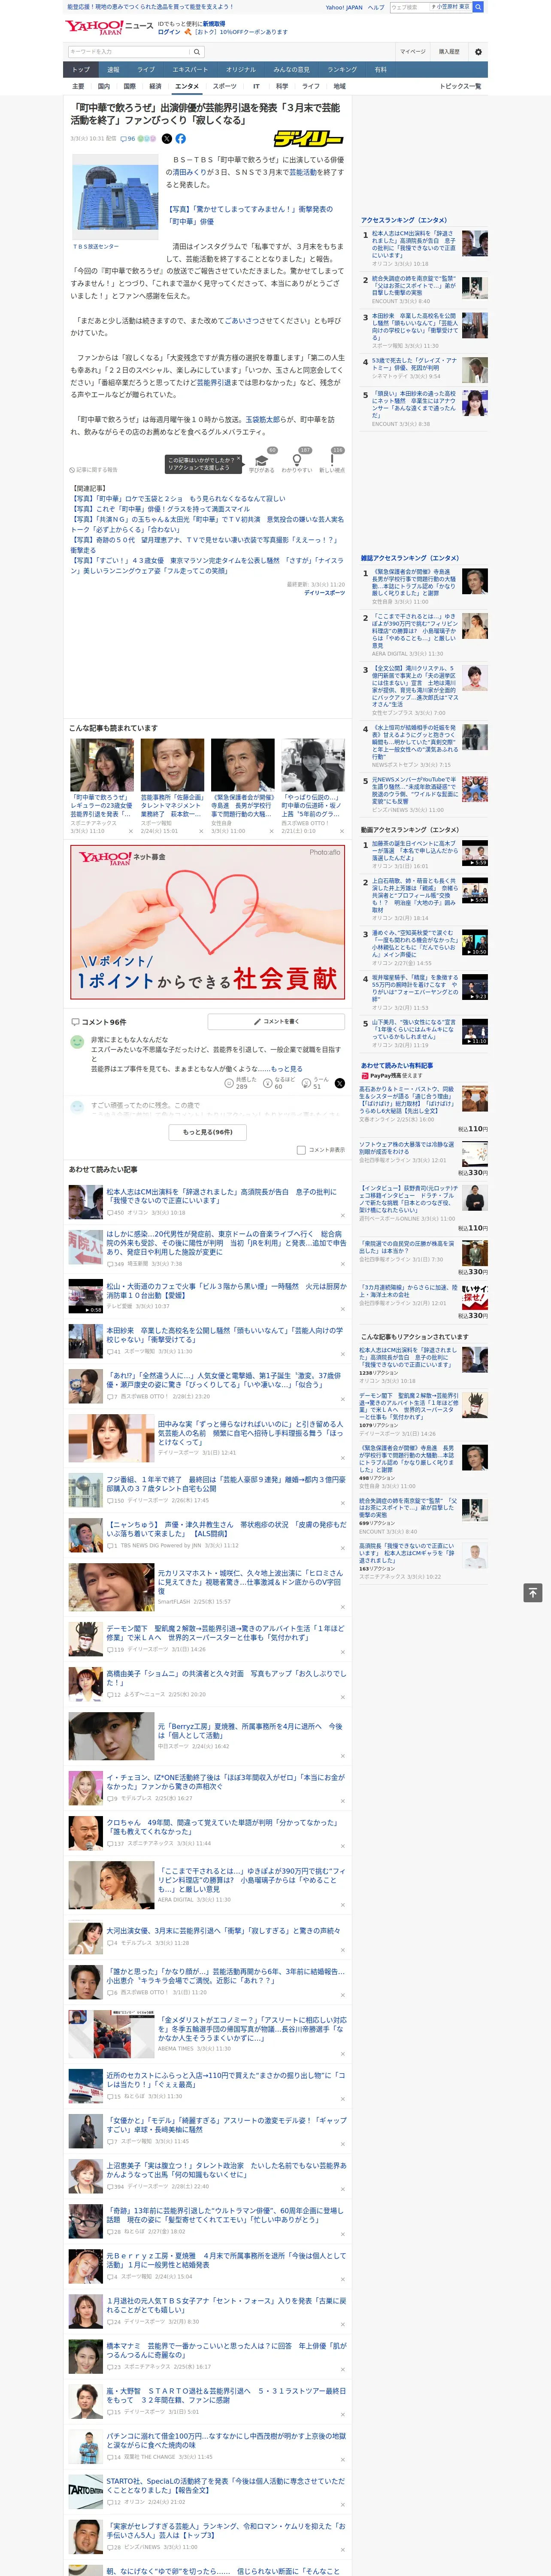Open 購入履歴 link
This screenshot has height=2576, width=551.
[449, 51]
